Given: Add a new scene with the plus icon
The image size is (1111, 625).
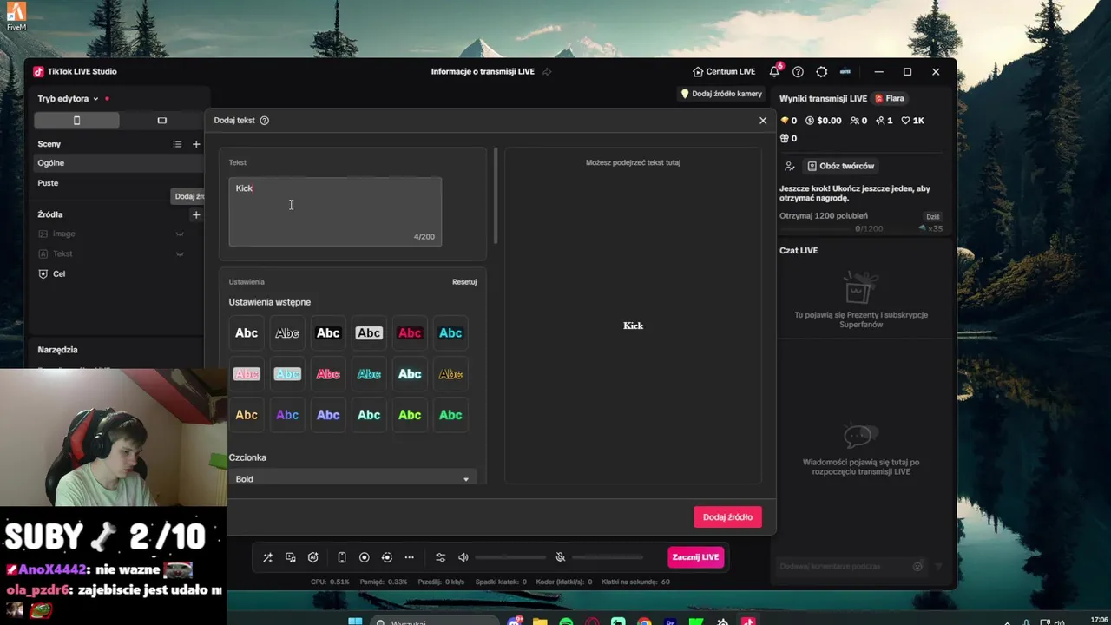Looking at the screenshot, I should [x=196, y=144].
